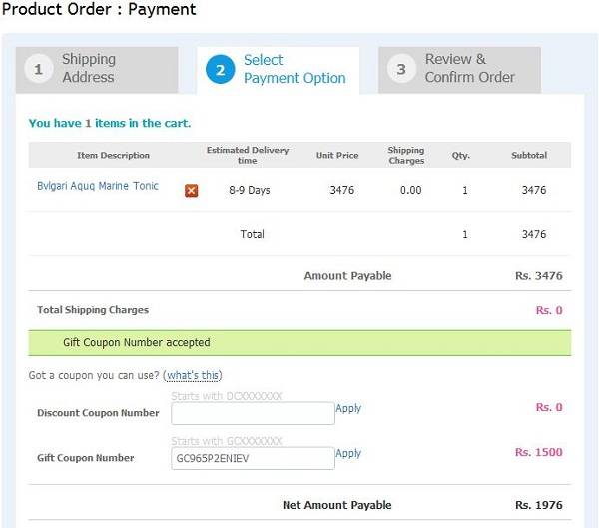This screenshot has height=528, width=599.
Task: Focus the Discount Coupon Number field
Action: (253, 413)
